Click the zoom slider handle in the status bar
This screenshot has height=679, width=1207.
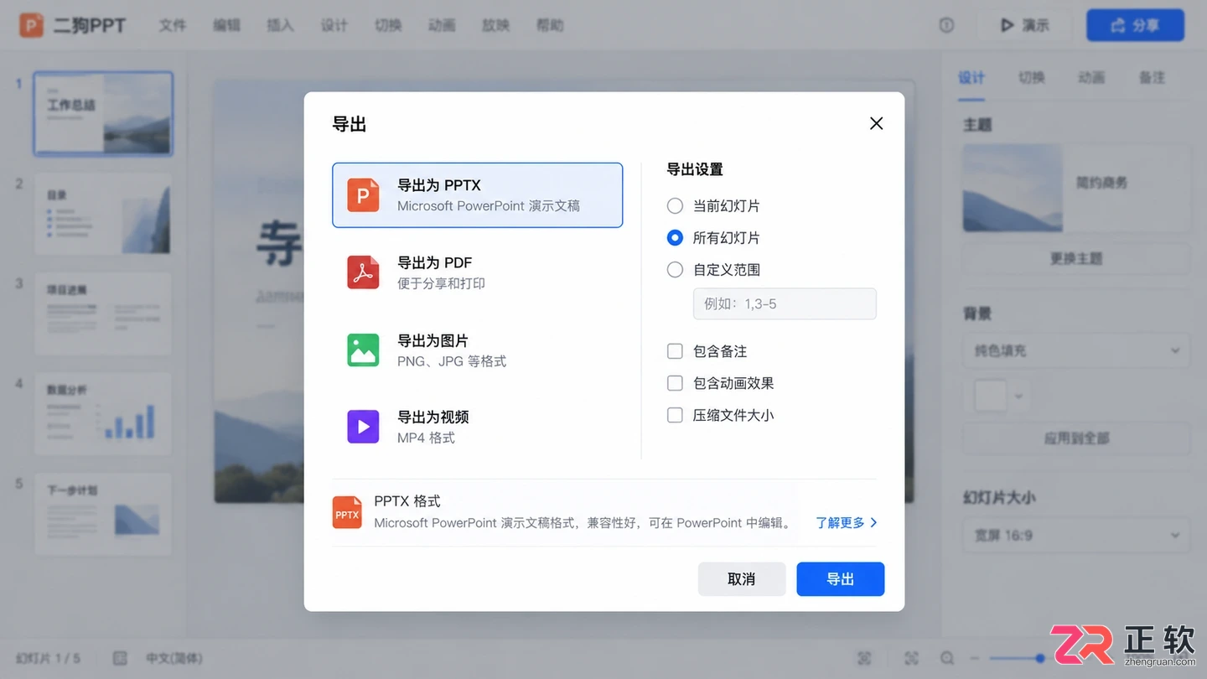[1040, 659]
